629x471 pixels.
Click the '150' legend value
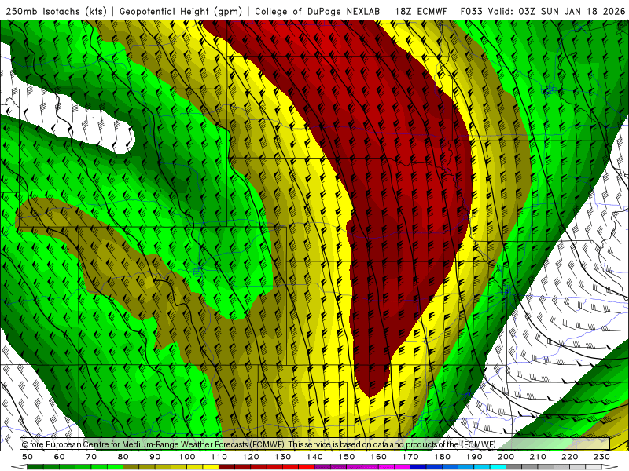click(x=347, y=457)
